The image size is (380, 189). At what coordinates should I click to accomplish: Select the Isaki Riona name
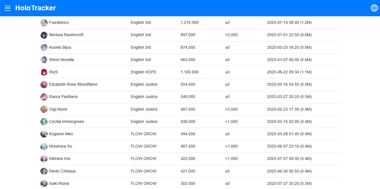click(59, 183)
